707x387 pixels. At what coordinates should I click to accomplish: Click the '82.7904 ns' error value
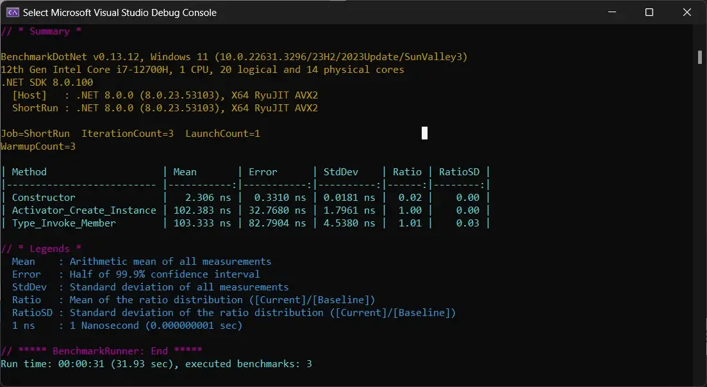(x=278, y=223)
